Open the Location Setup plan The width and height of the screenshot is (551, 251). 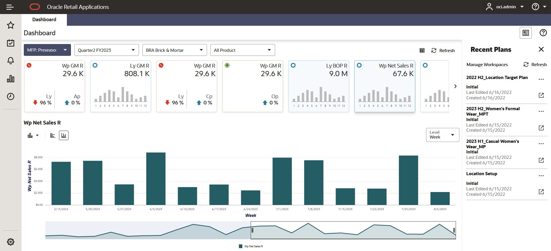[x=482, y=174]
